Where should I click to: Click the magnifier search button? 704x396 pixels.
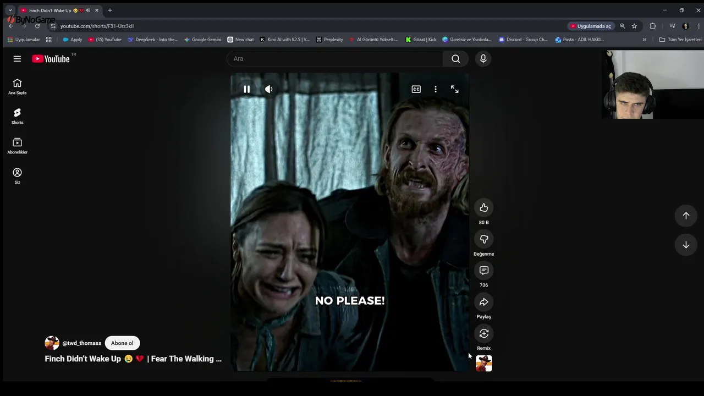(455, 59)
